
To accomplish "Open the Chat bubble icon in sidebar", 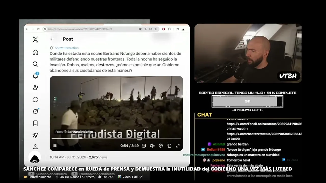I will (x=35, y=100).
